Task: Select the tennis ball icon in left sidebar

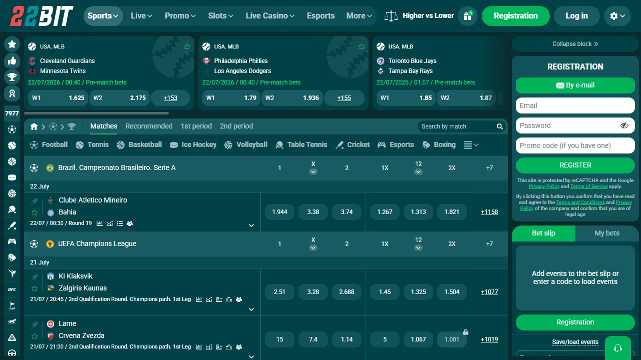Action: tap(12, 145)
